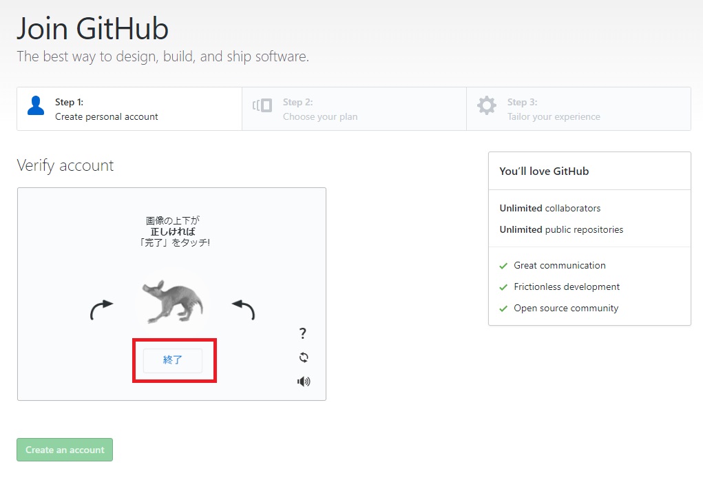Click Create an account button
The height and width of the screenshot is (480, 703).
pos(65,450)
